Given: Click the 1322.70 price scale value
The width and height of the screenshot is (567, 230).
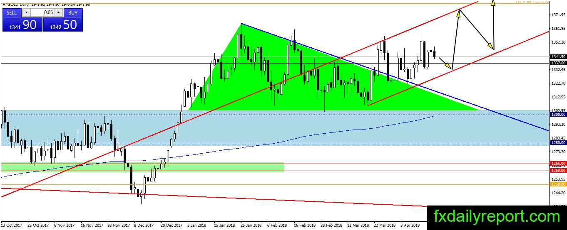Looking at the screenshot, I should click(558, 83).
